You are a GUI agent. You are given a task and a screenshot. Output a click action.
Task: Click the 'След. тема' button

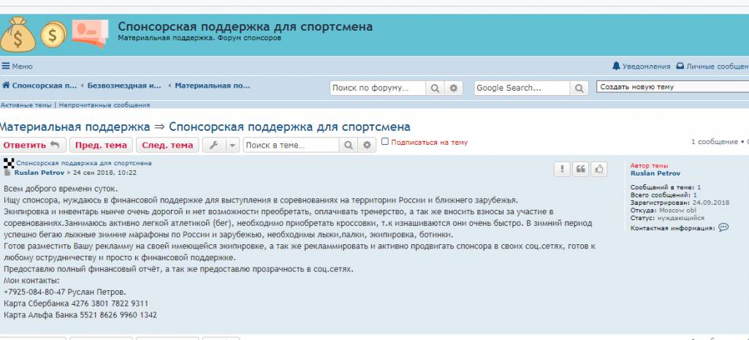pyautogui.click(x=167, y=145)
